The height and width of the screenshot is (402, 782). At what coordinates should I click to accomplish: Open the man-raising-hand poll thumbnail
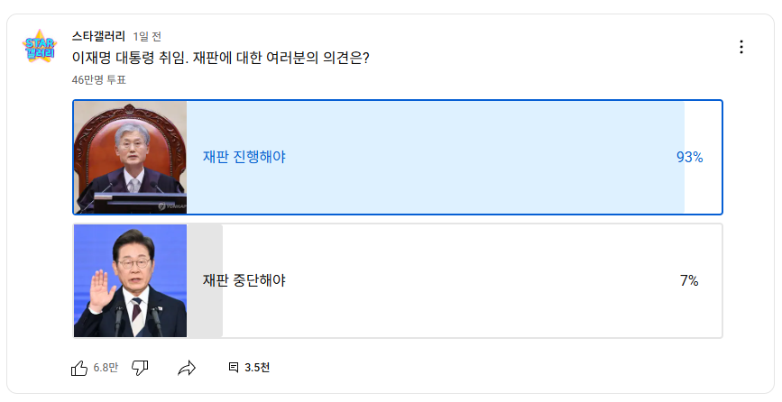[130, 281]
